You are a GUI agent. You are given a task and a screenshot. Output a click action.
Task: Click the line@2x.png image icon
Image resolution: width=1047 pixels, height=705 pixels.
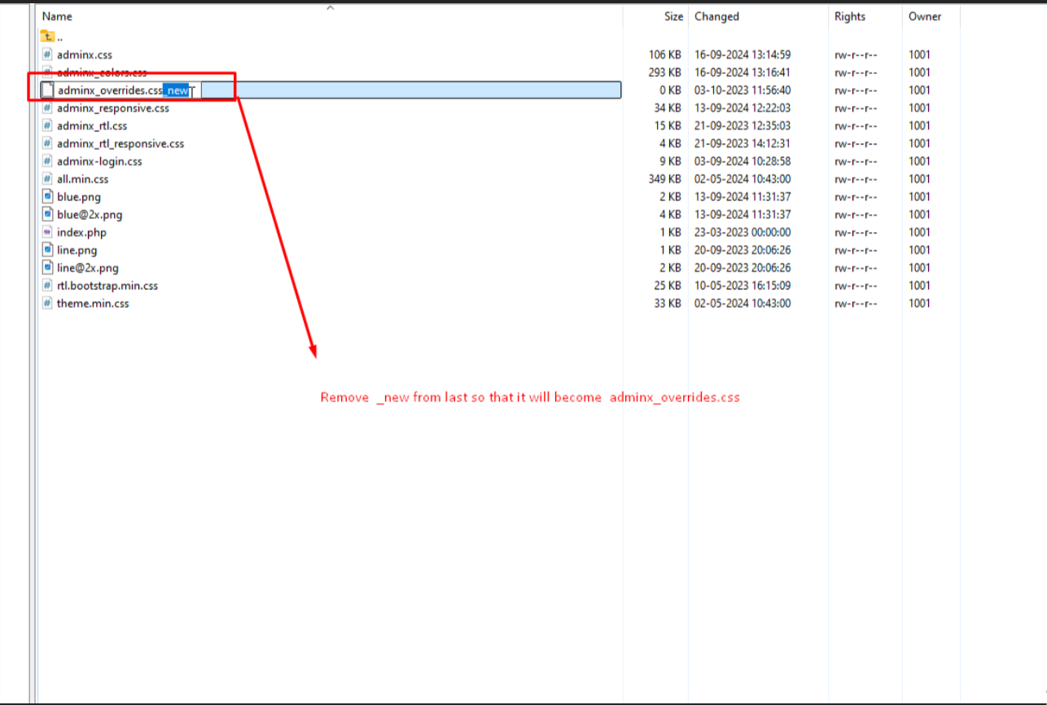point(47,268)
